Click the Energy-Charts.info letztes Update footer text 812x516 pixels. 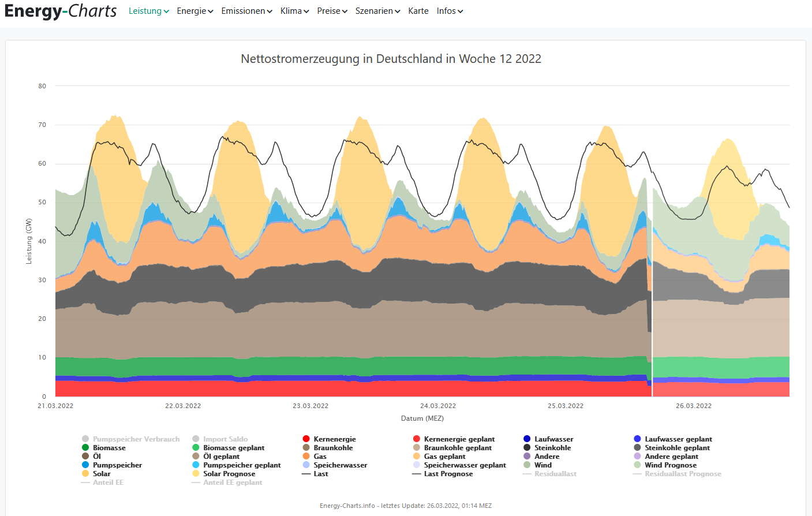pos(406,506)
